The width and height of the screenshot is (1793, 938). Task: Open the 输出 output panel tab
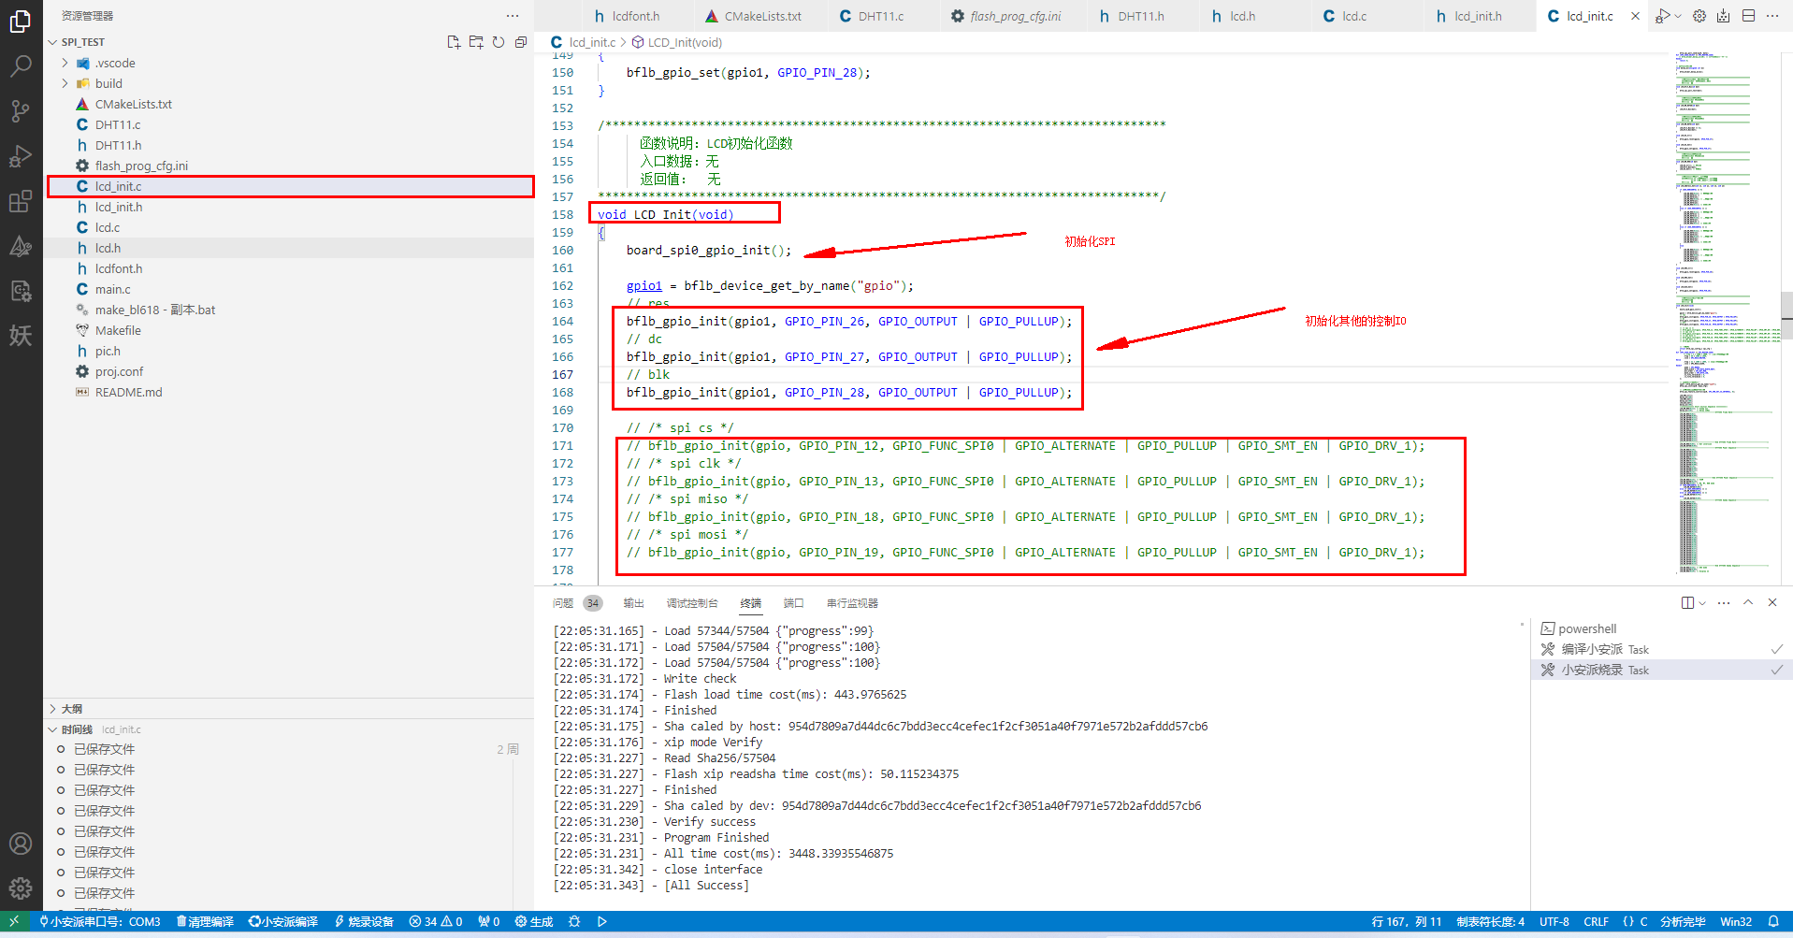point(633,603)
